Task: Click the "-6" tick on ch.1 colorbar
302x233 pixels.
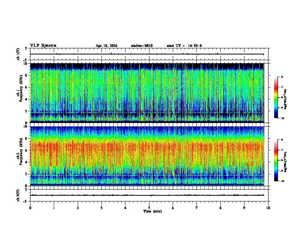Action: (x=281, y=77)
